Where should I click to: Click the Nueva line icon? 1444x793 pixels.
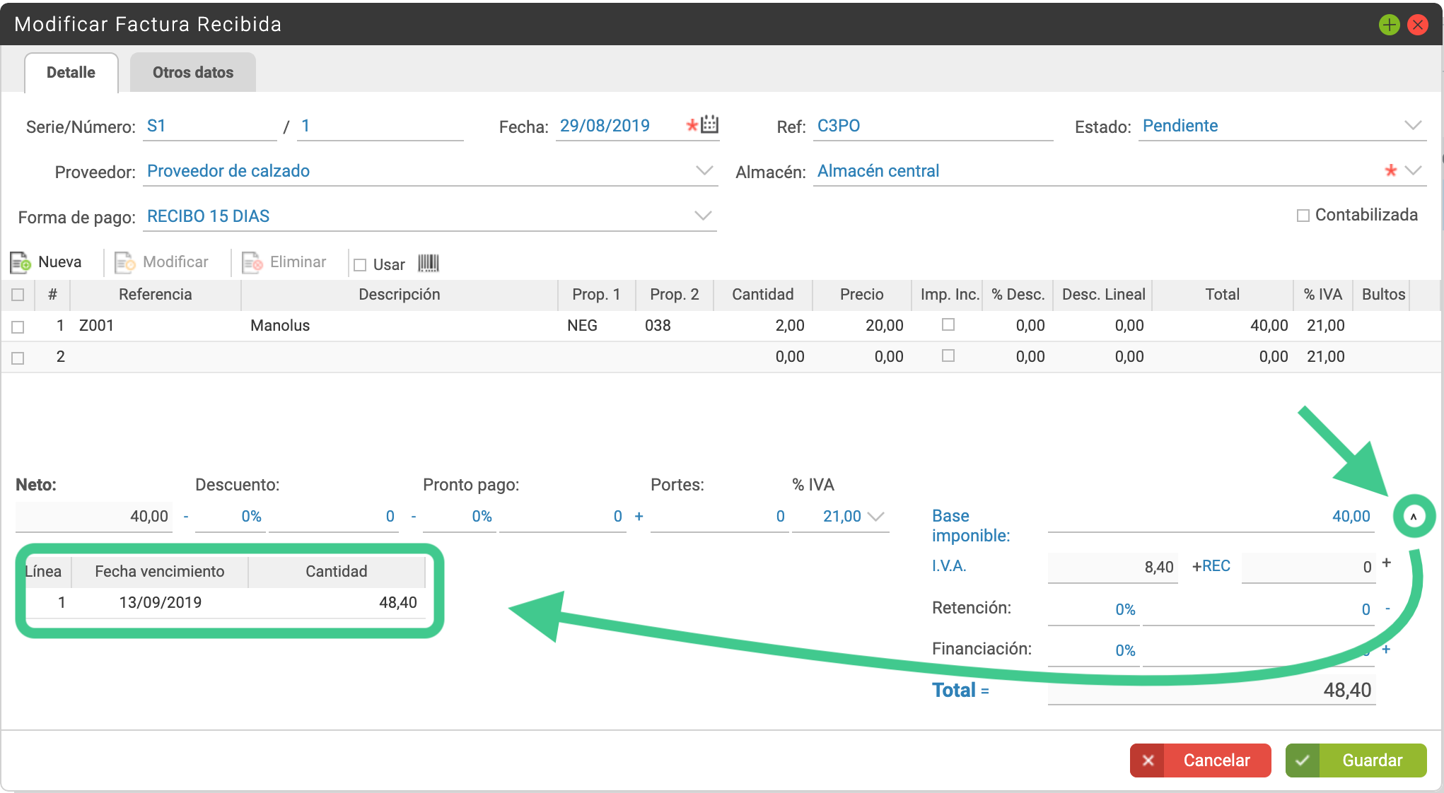(x=21, y=263)
